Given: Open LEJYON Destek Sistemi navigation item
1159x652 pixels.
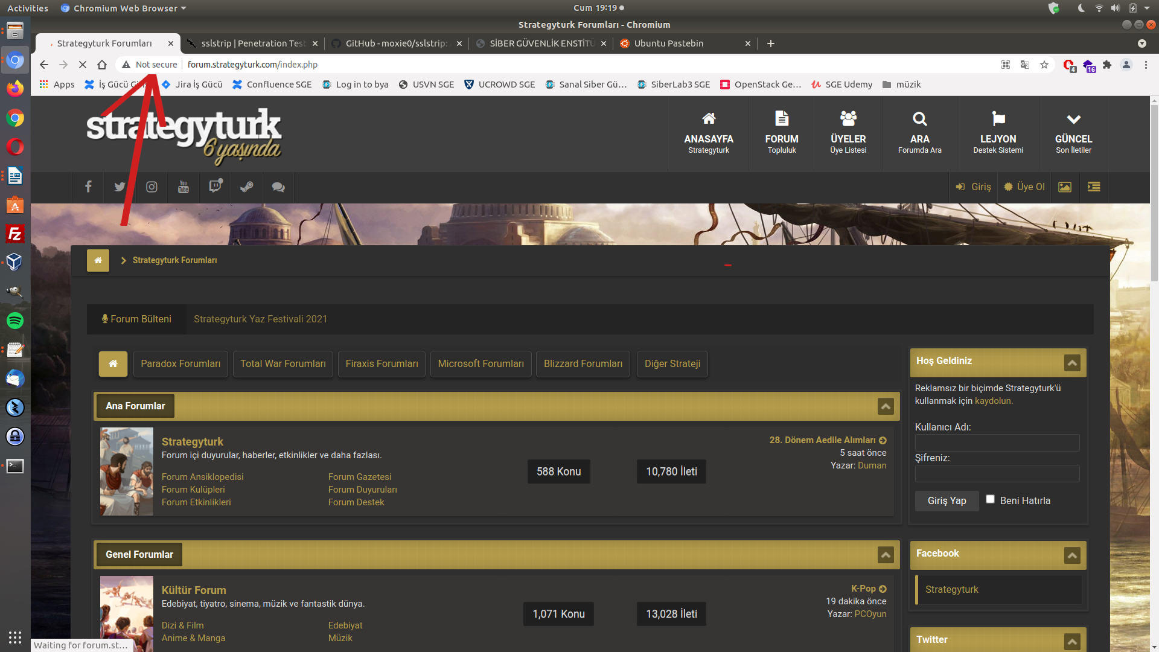Looking at the screenshot, I should tap(998, 134).
